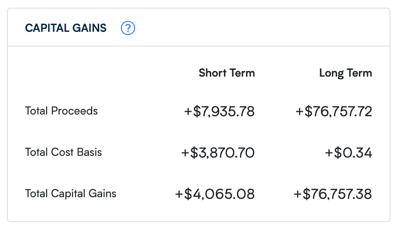Image resolution: width=399 pixels, height=229 pixels.
Task: Click the word Proceeds in the first row label
Action: pos(75,111)
